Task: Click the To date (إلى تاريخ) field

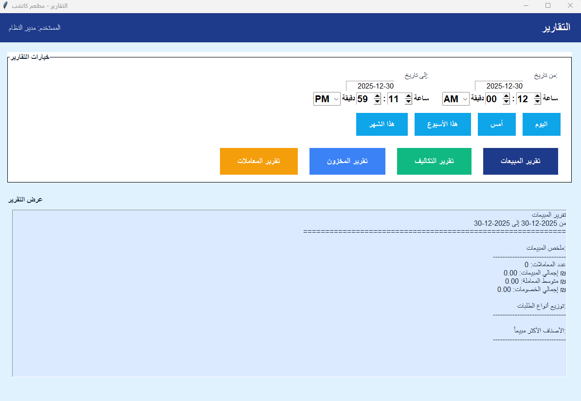Action: (x=369, y=86)
